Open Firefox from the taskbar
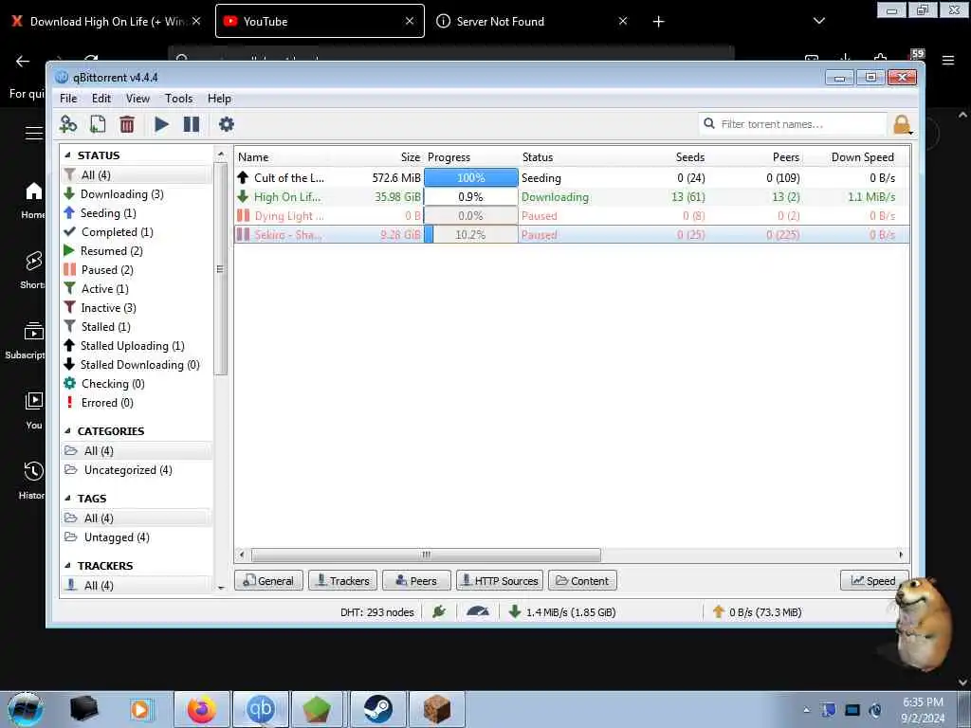The image size is (971, 728). [x=202, y=709]
